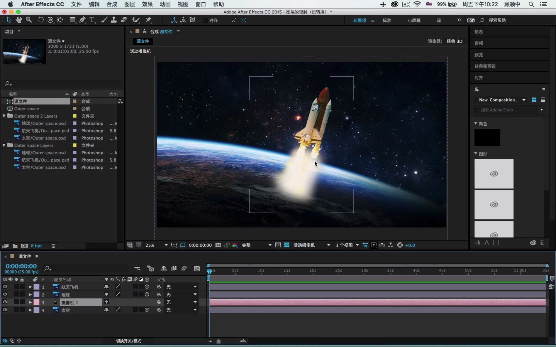Image resolution: width=556 pixels, height=347 pixels.
Task: Toggle visibility of 太空 layer
Action: point(5,310)
